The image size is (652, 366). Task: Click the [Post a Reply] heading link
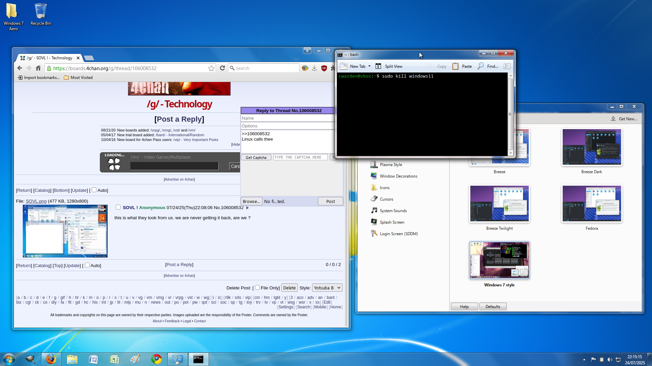point(179,119)
